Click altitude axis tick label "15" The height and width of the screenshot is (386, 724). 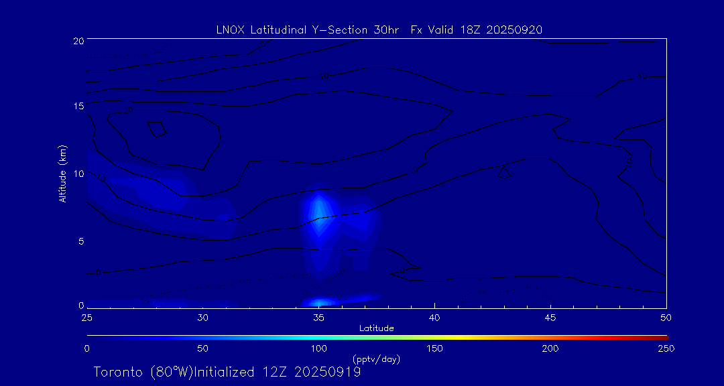78,106
